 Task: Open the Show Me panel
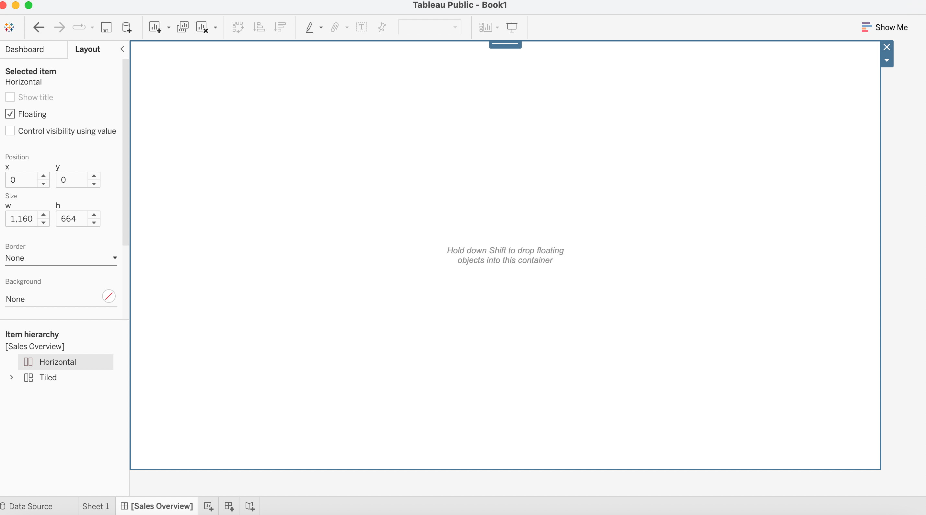[x=885, y=27]
